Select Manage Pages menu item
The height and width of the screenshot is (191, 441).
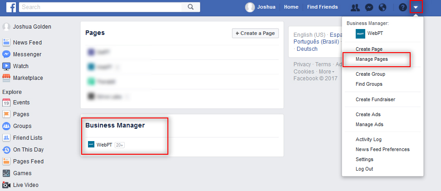[x=372, y=59]
